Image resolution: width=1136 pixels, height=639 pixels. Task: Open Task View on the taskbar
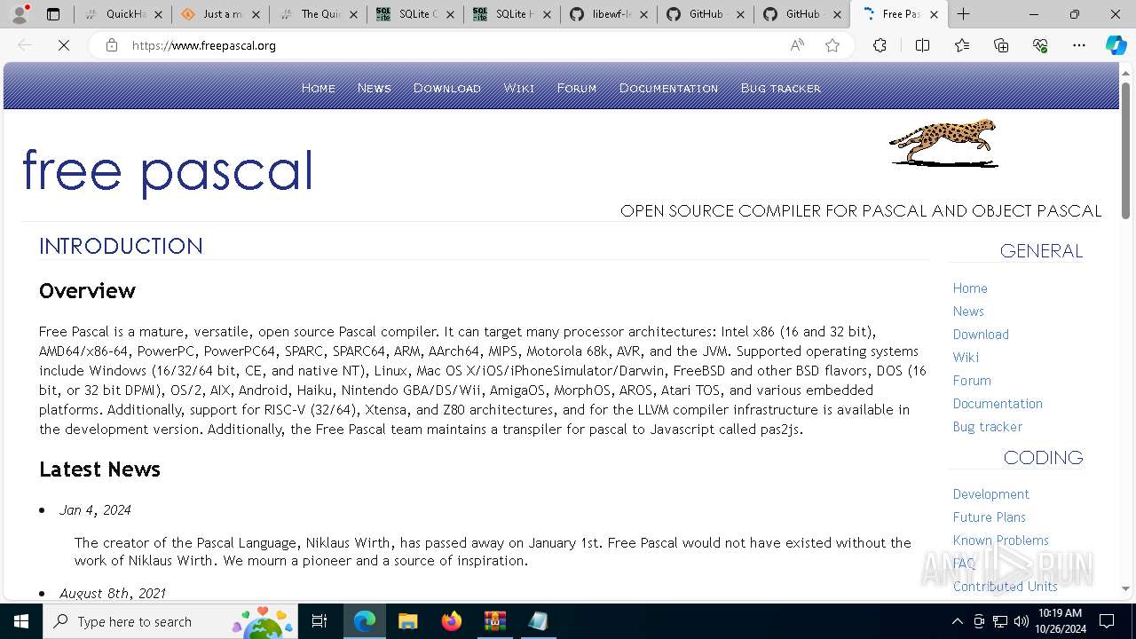point(319,621)
